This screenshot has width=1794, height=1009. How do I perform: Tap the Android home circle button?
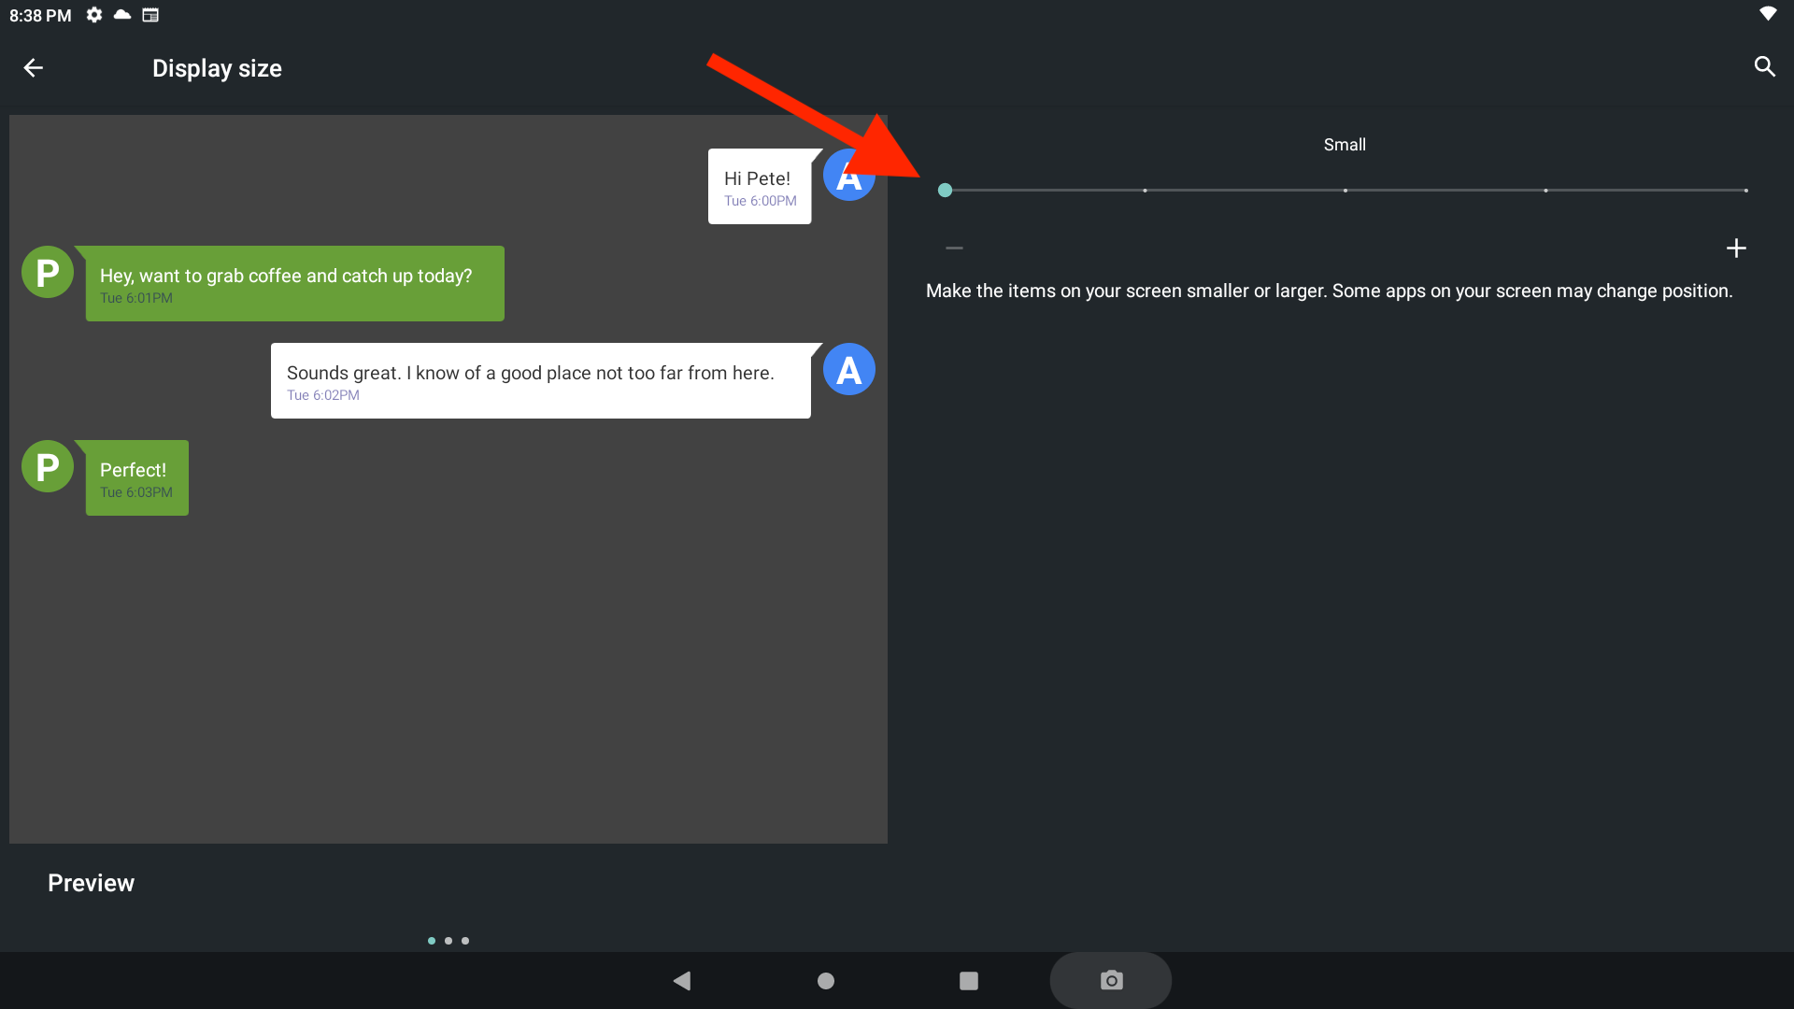pos(826,980)
